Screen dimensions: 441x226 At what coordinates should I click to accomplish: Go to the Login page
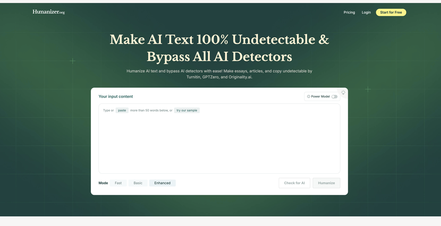click(x=366, y=12)
